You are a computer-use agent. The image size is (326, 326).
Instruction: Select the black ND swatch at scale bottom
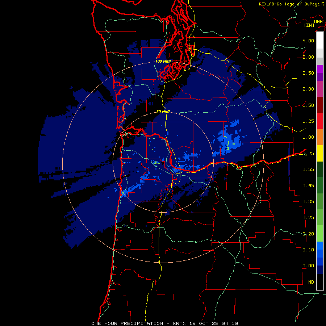[x=320, y=282]
